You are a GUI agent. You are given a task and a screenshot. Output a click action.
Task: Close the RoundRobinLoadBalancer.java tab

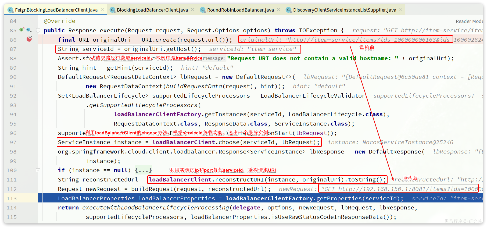click(278, 10)
